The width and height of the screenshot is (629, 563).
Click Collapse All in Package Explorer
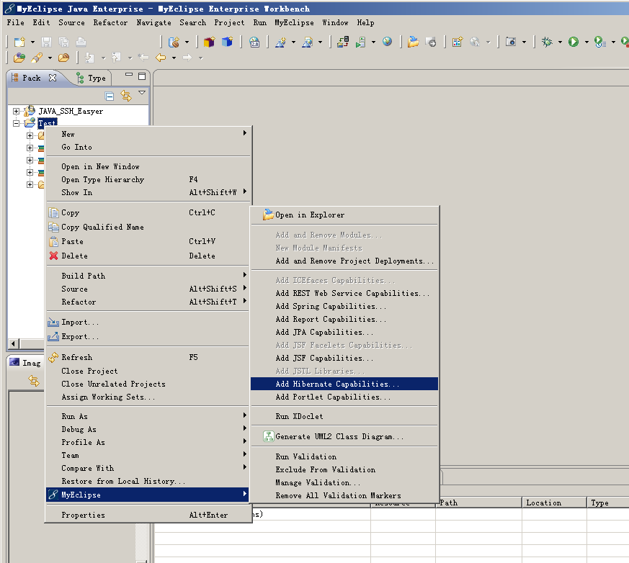pyautogui.click(x=110, y=96)
